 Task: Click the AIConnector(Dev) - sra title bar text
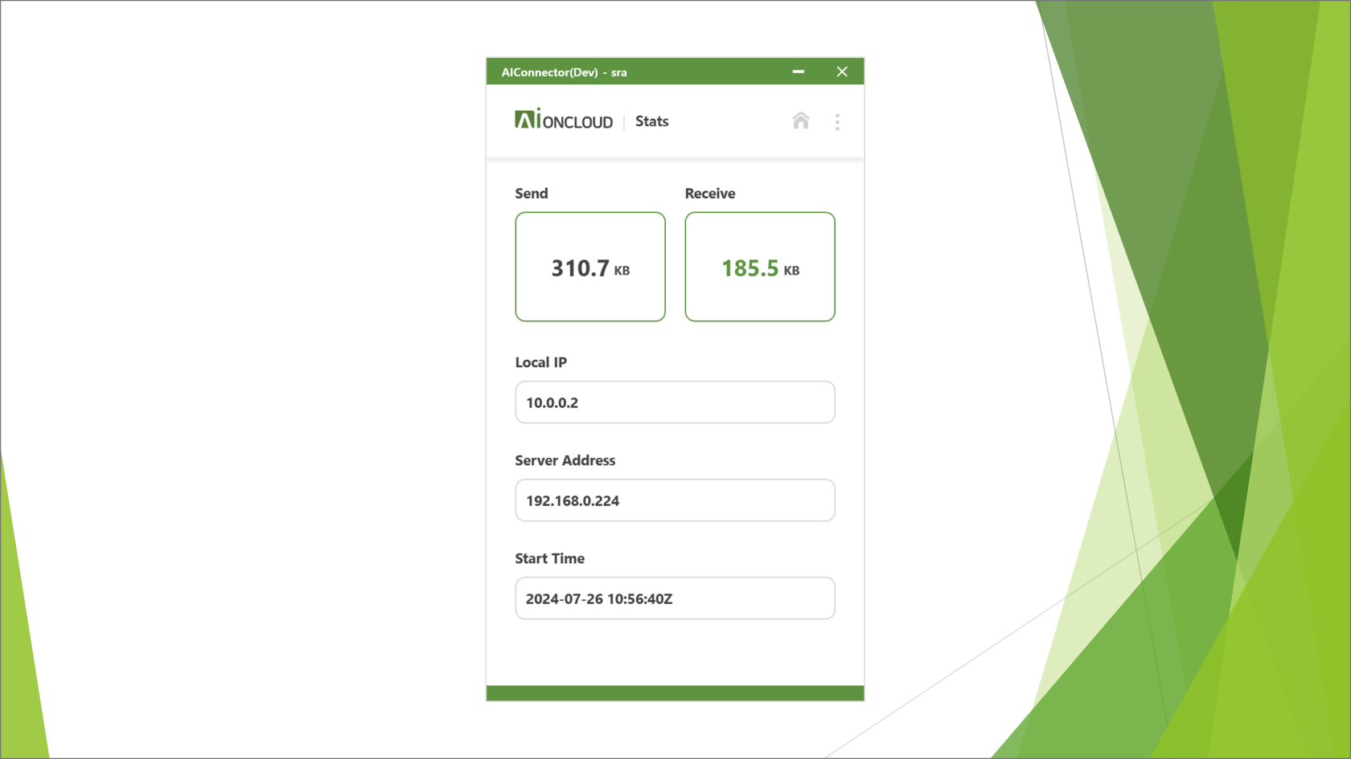coord(564,72)
